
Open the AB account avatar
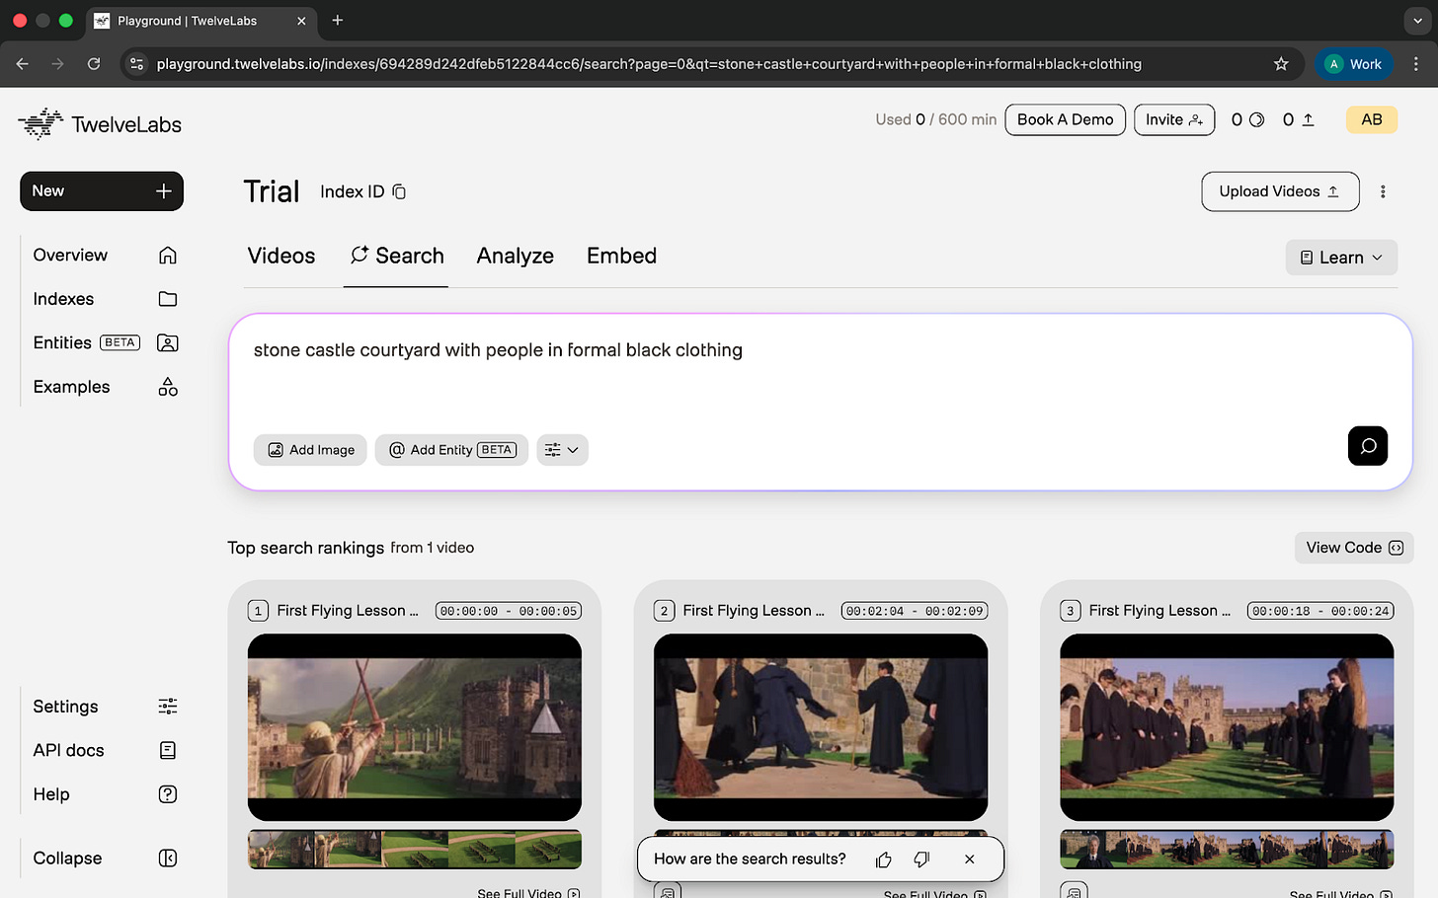[x=1372, y=119]
